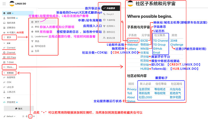Select the 升级要求 tab in Connect menu

coord(111,8)
